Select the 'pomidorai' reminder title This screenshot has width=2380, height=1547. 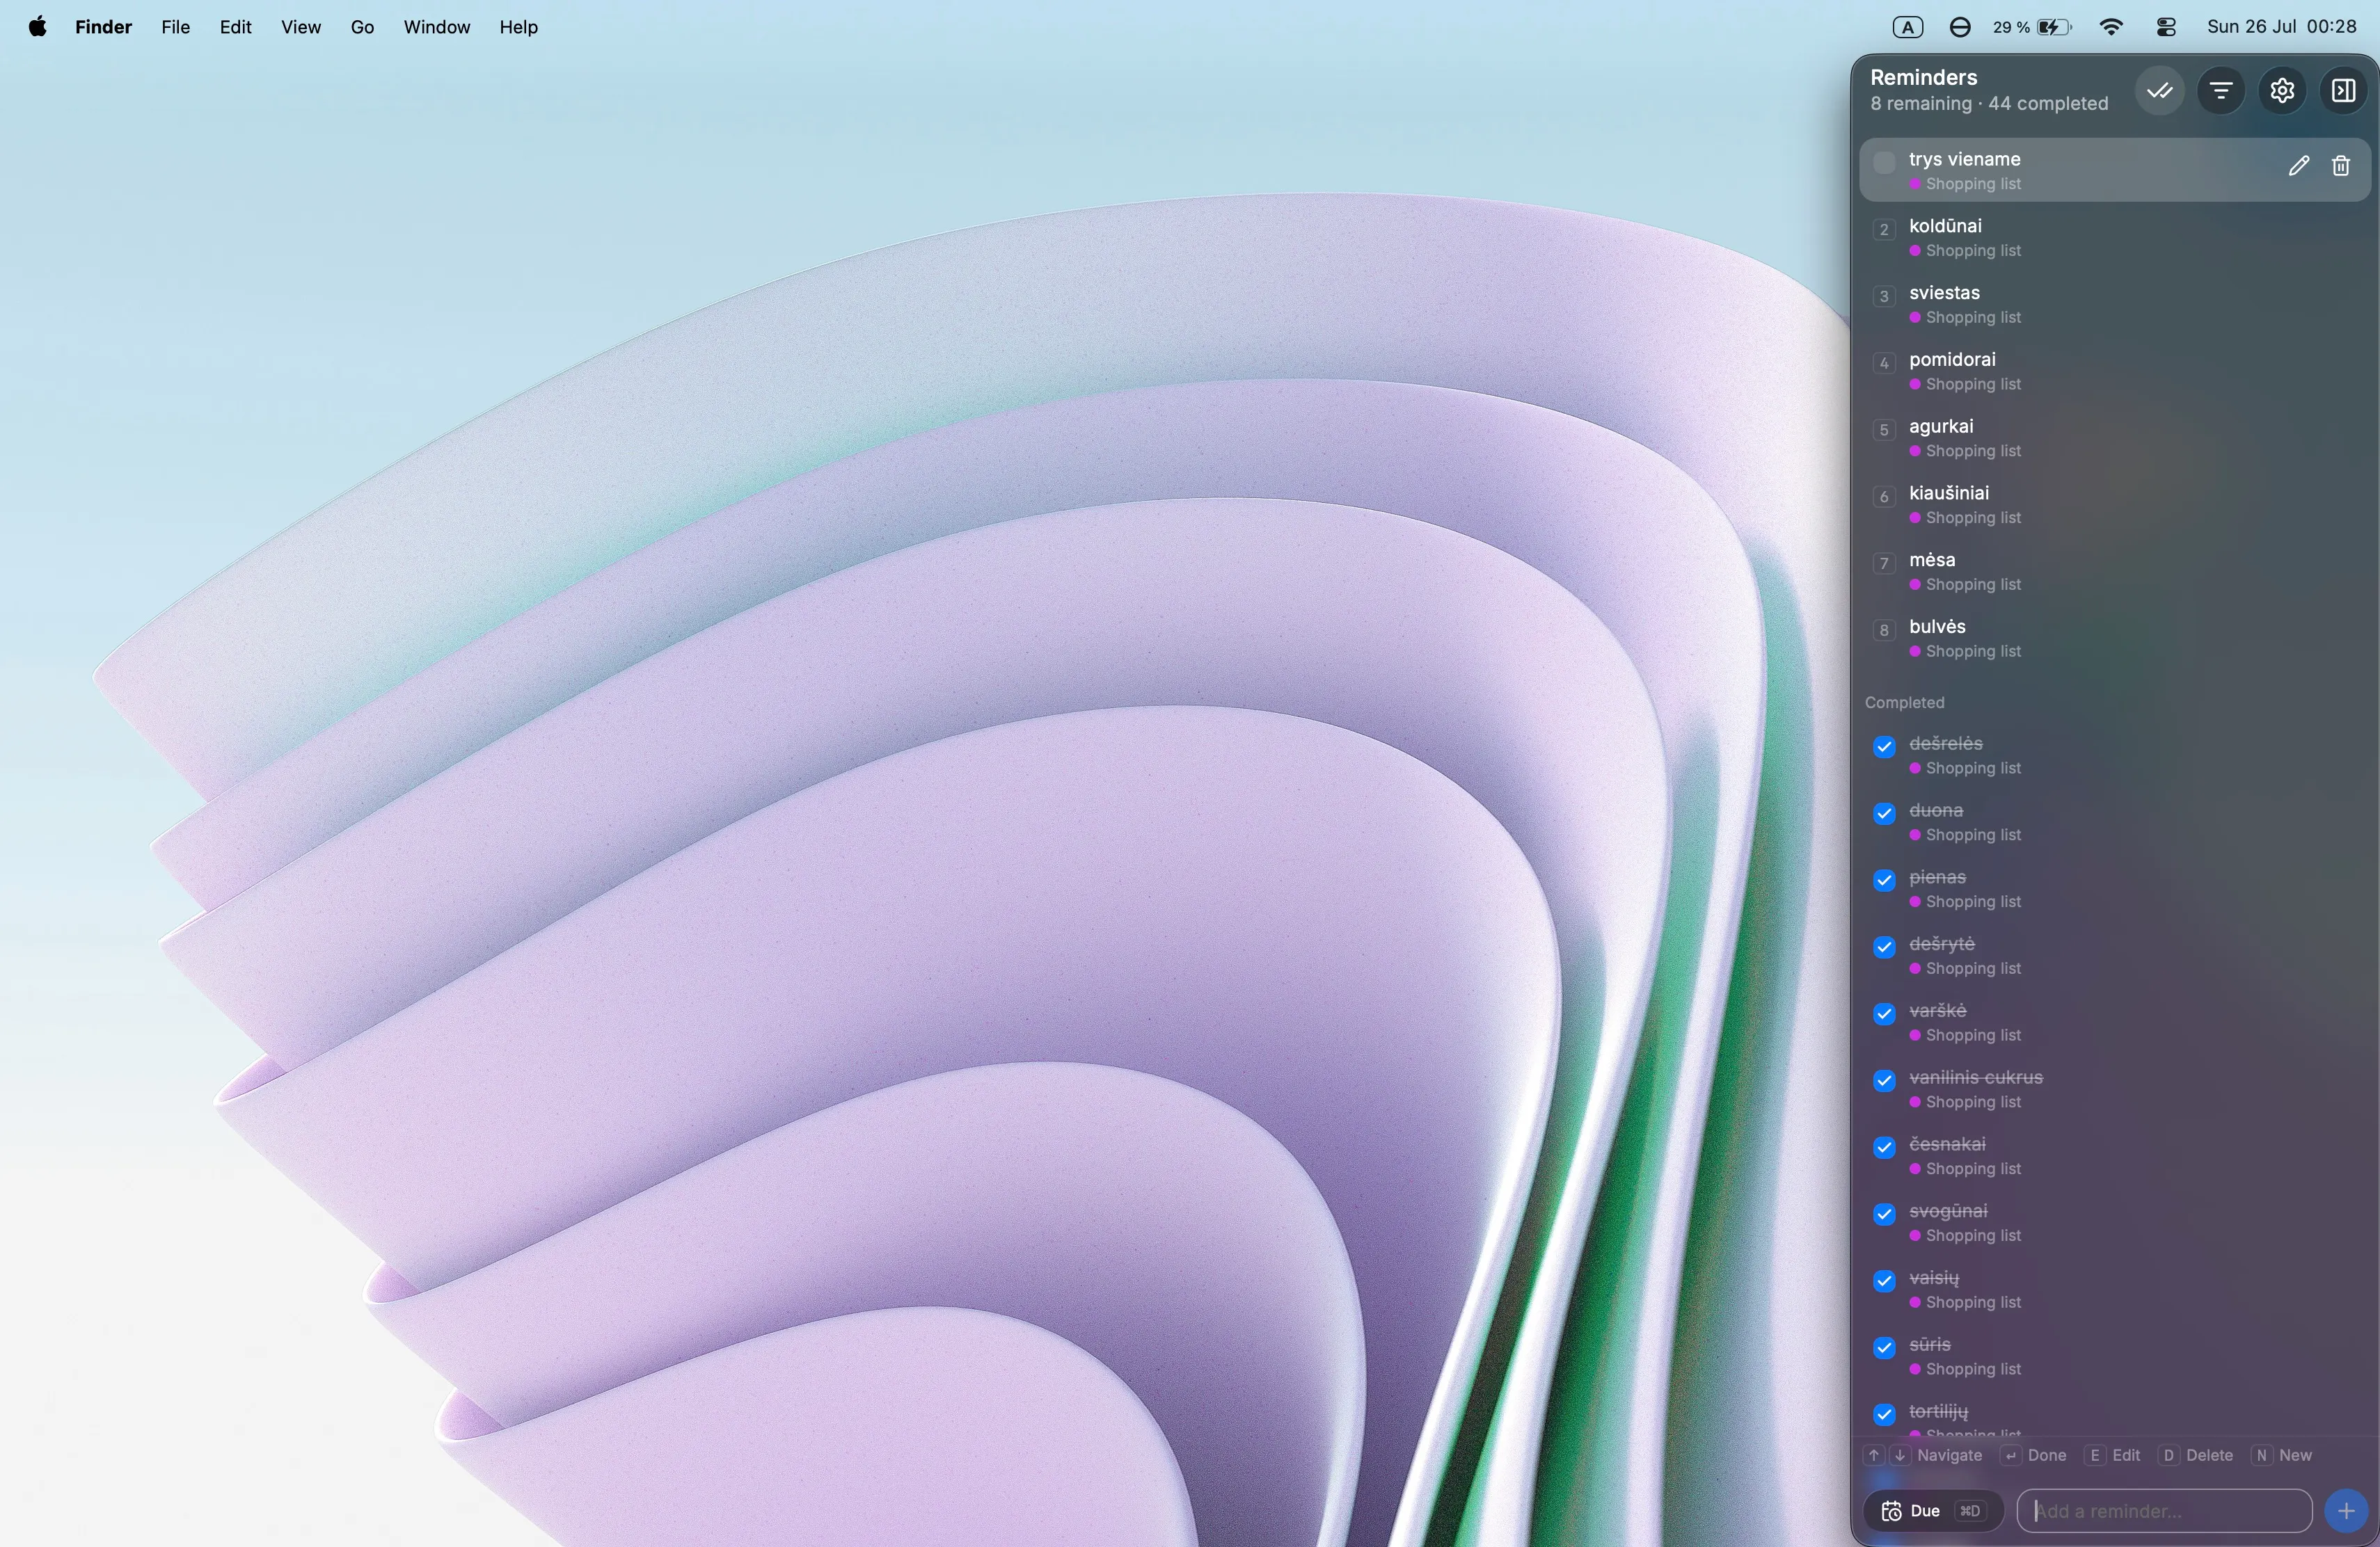[1951, 360]
